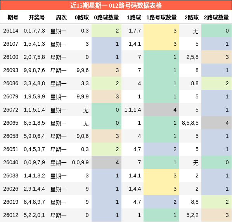Click the 期号 column header
The width and height of the screenshot is (232, 222).
(x=13, y=17)
